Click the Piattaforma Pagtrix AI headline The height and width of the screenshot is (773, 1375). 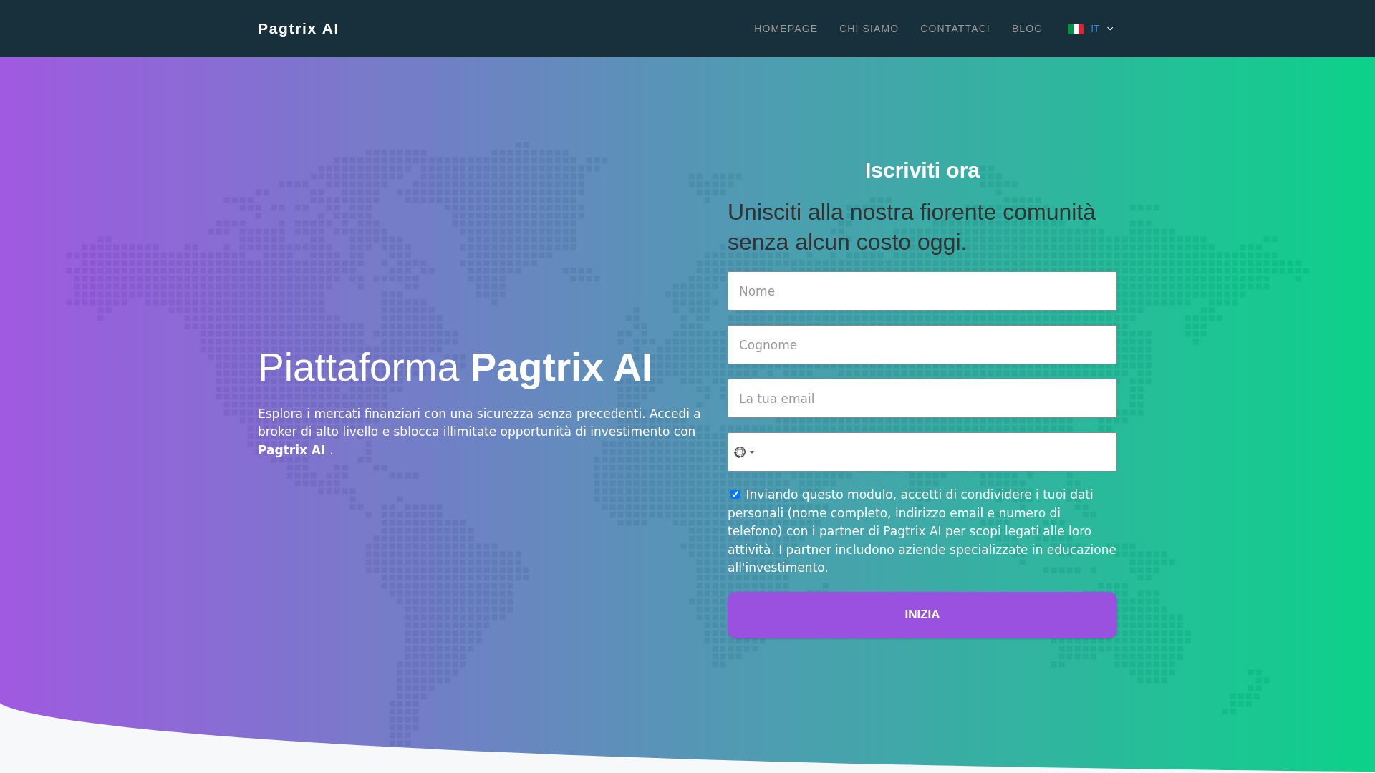pyautogui.click(x=455, y=368)
